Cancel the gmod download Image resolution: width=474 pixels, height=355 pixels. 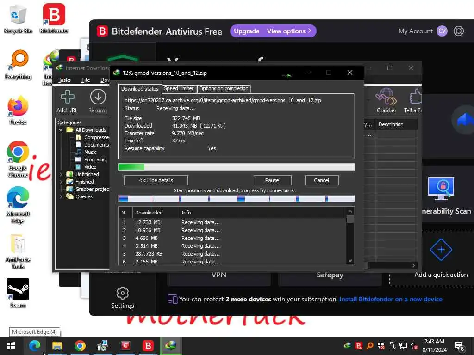coord(321,180)
